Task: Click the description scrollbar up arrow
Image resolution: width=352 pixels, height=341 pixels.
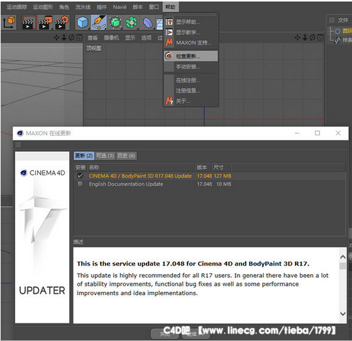Action: (x=343, y=257)
